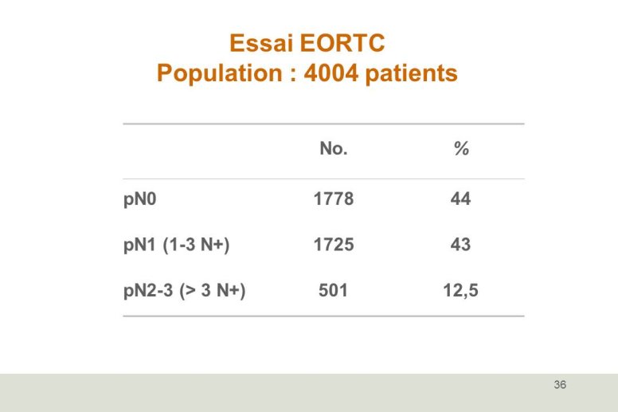Select the 'pN2-3 (> 3 N+)' row label
618x412 pixels.
tap(185, 291)
